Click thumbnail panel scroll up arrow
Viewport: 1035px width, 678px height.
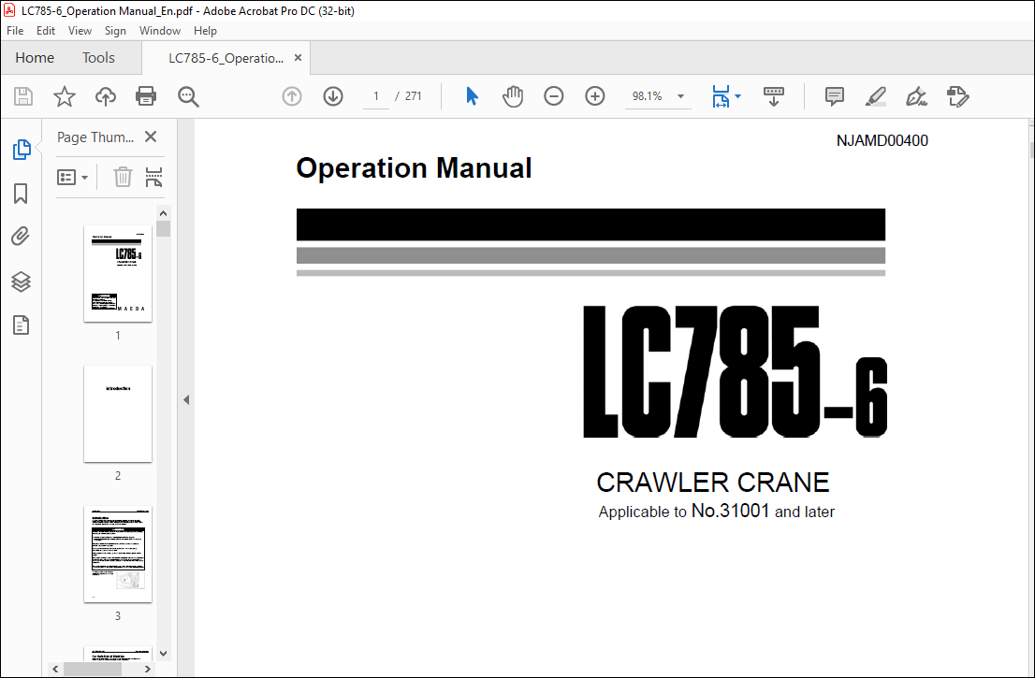163,213
